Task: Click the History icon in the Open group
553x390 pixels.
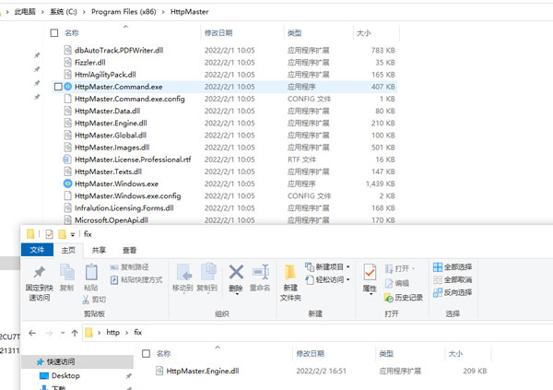Action: pos(388,298)
